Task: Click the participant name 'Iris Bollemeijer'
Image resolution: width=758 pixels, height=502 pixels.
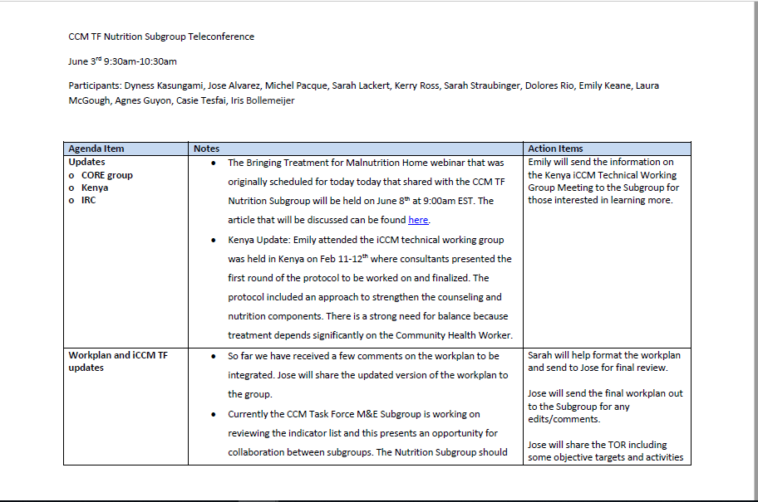Action: click(x=263, y=101)
